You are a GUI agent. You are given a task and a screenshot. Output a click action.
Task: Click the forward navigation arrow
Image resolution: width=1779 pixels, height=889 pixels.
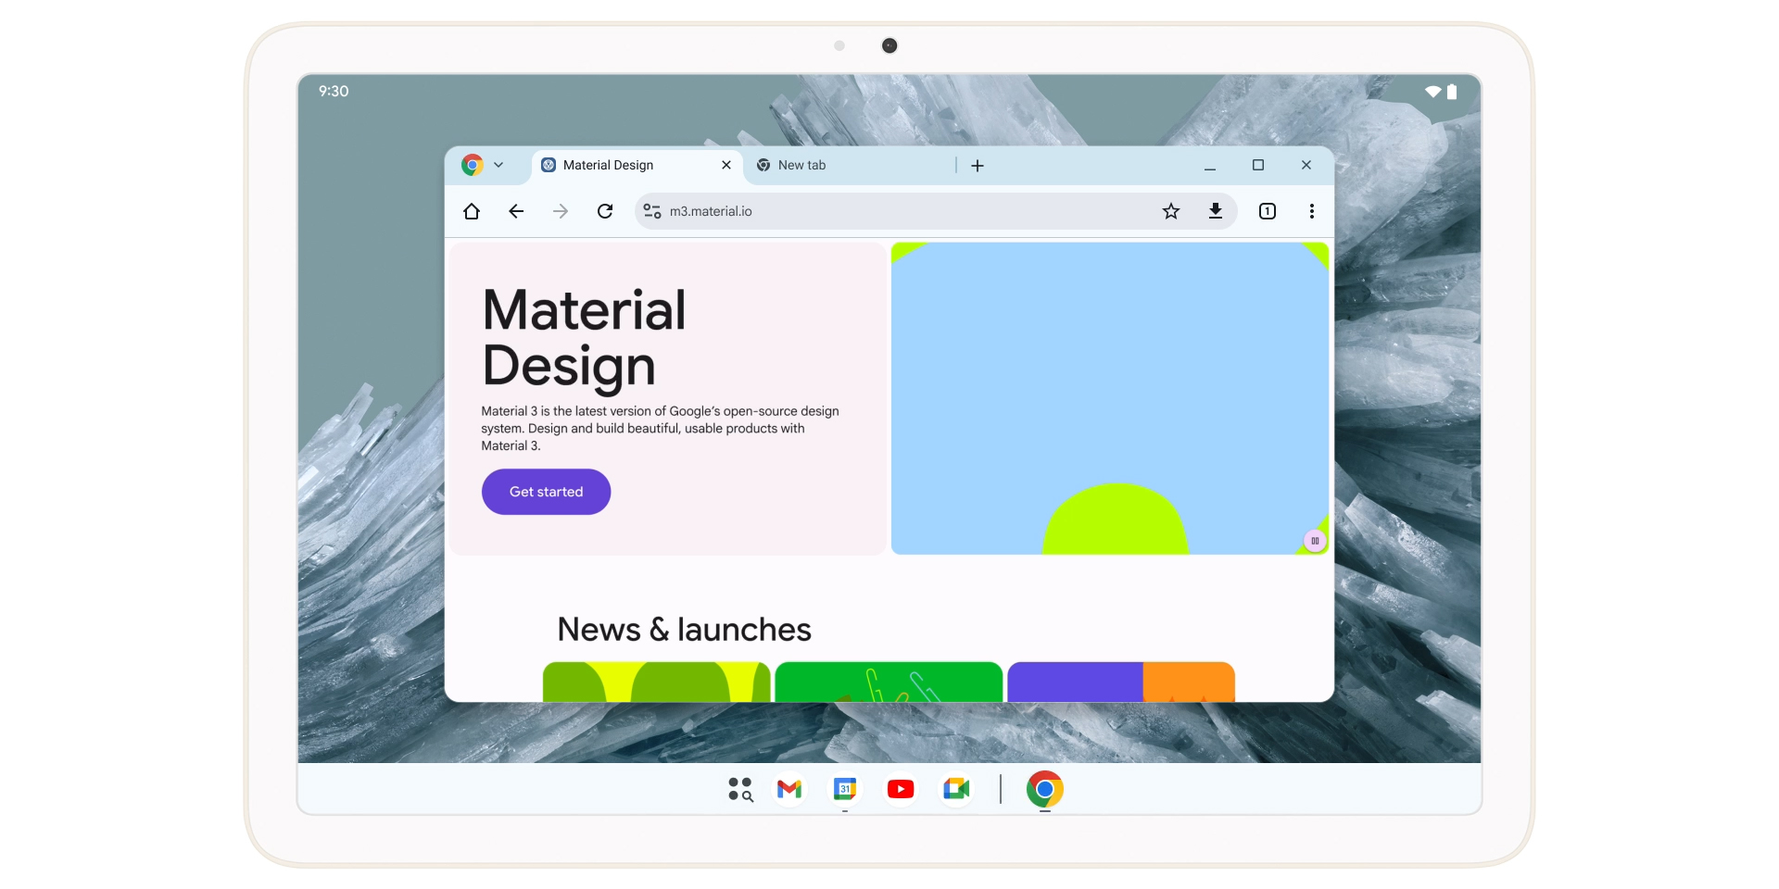[x=561, y=211]
